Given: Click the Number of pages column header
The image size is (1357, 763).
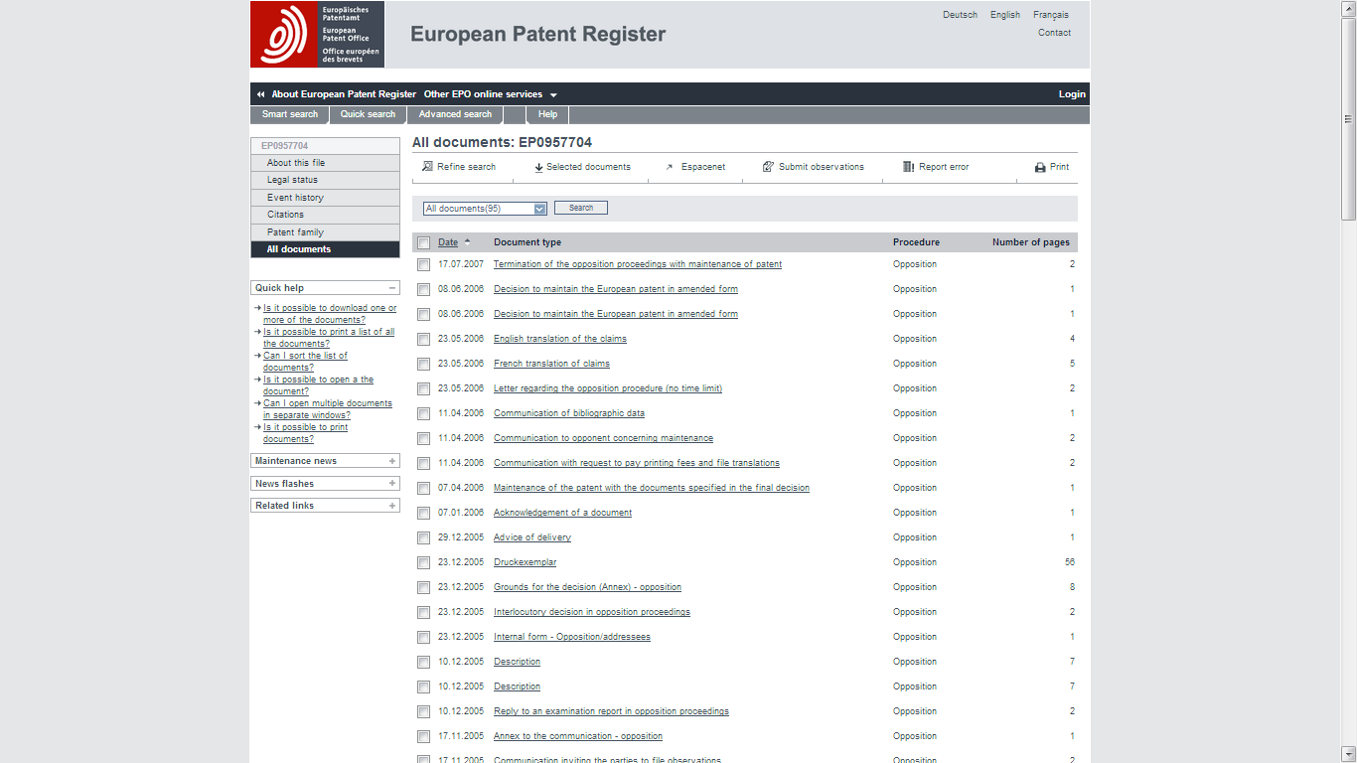Looking at the screenshot, I should [x=1031, y=242].
